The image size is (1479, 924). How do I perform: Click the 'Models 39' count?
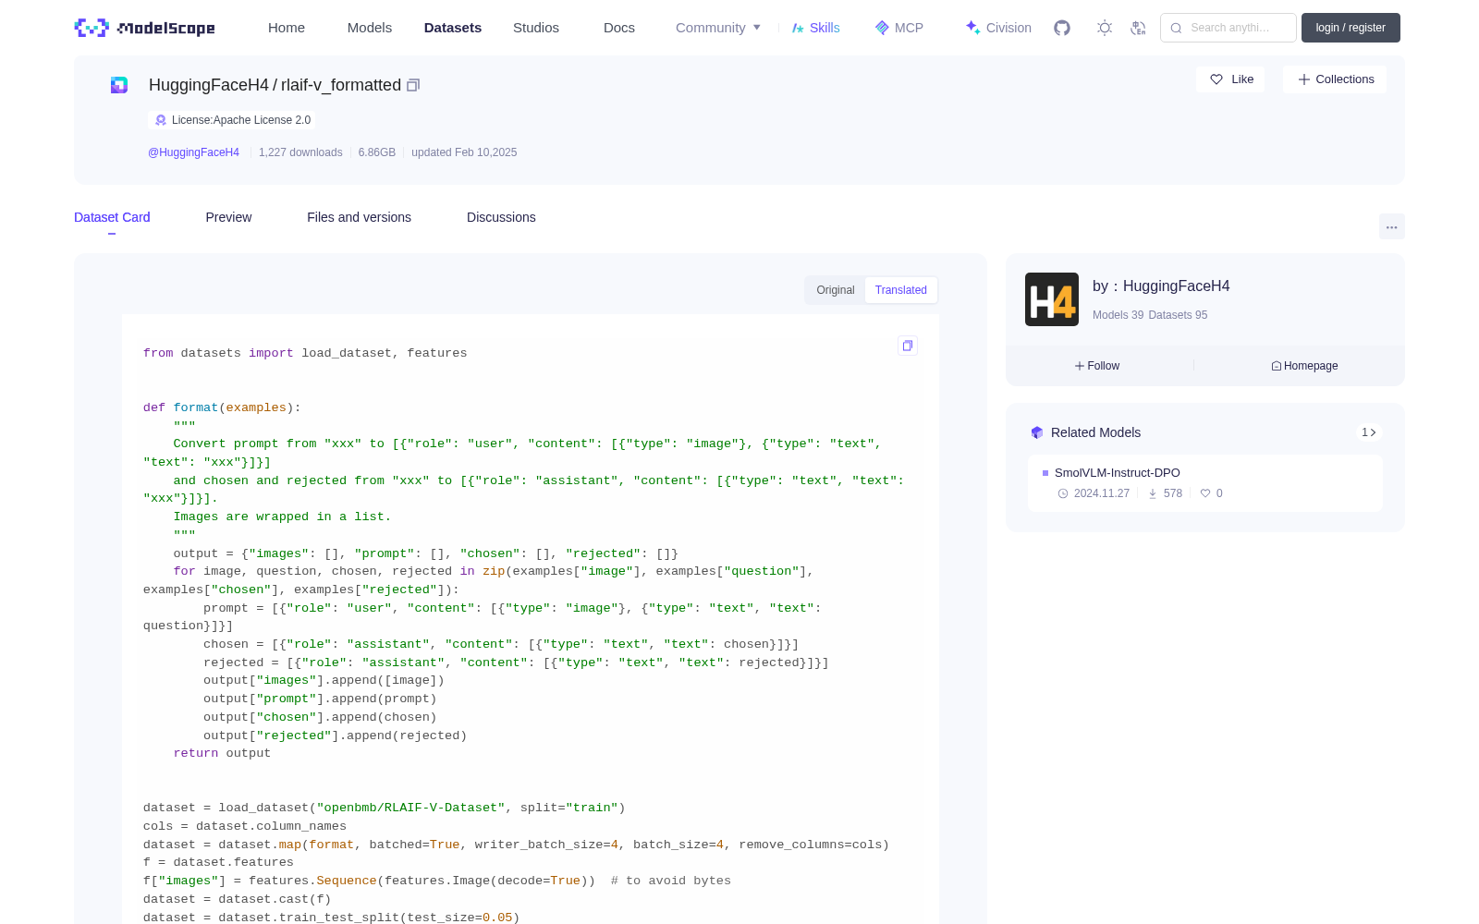click(x=1118, y=315)
